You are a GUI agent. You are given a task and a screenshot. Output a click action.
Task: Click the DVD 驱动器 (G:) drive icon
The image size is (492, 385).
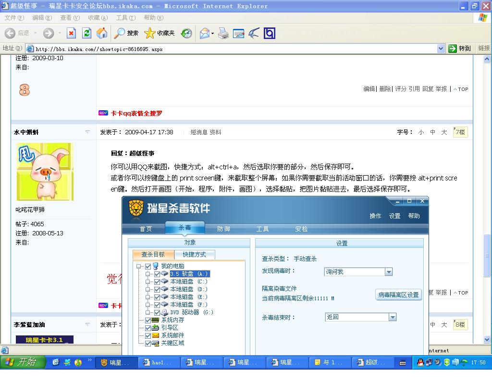[165, 312]
